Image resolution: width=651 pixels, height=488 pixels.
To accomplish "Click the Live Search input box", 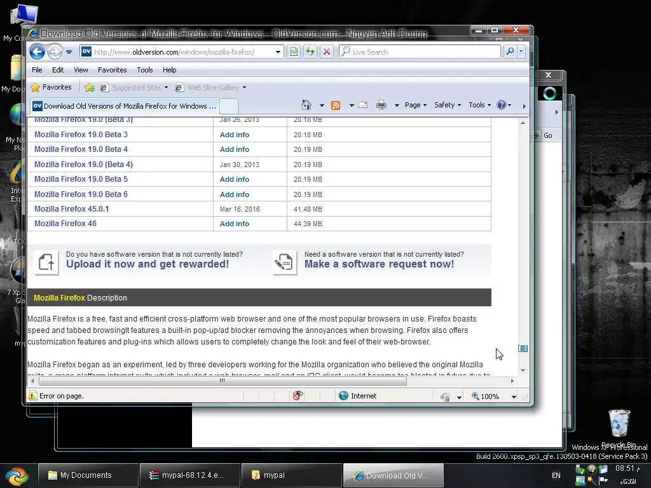I will [420, 52].
